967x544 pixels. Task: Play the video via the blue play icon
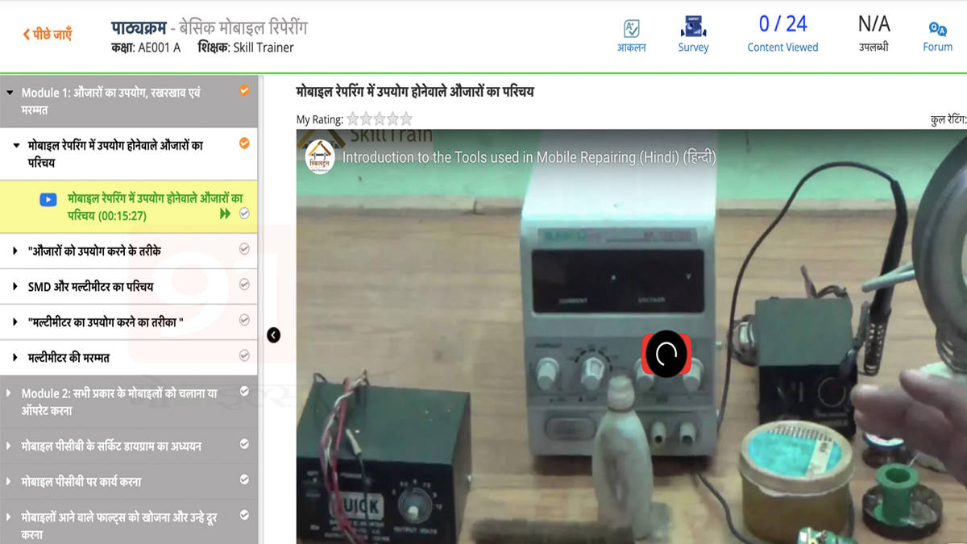point(48,199)
